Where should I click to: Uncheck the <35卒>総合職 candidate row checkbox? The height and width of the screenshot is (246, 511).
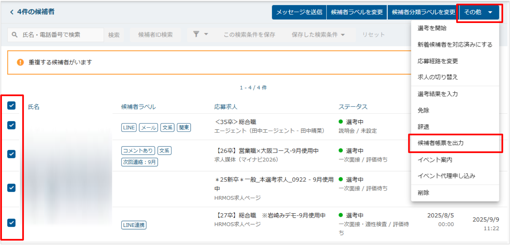pyautogui.click(x=11, y=125)
